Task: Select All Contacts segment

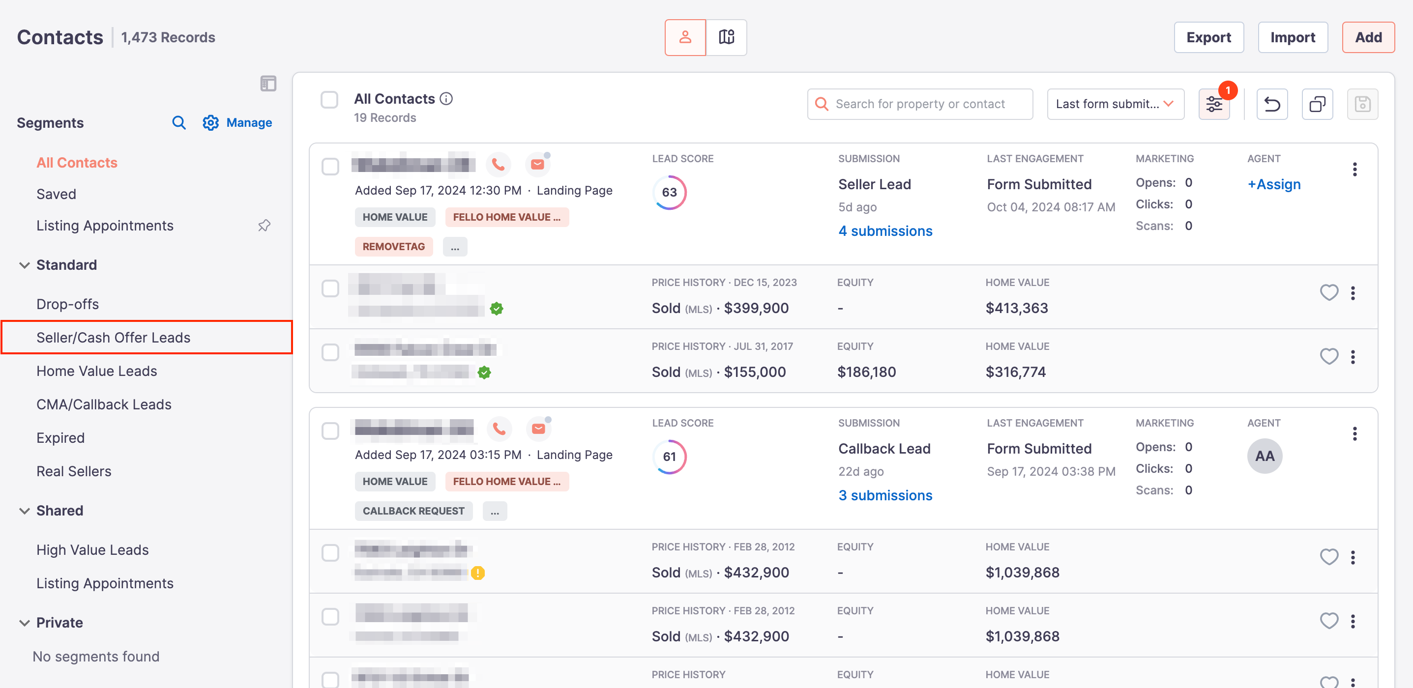Action: tap(77, 163)
